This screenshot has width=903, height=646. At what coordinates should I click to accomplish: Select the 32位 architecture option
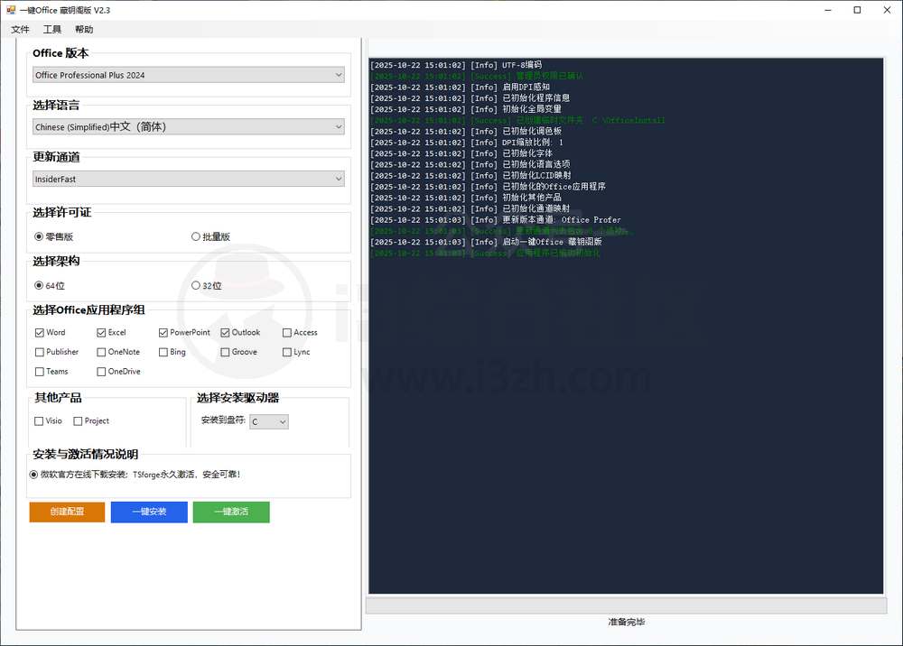(196, 286)
